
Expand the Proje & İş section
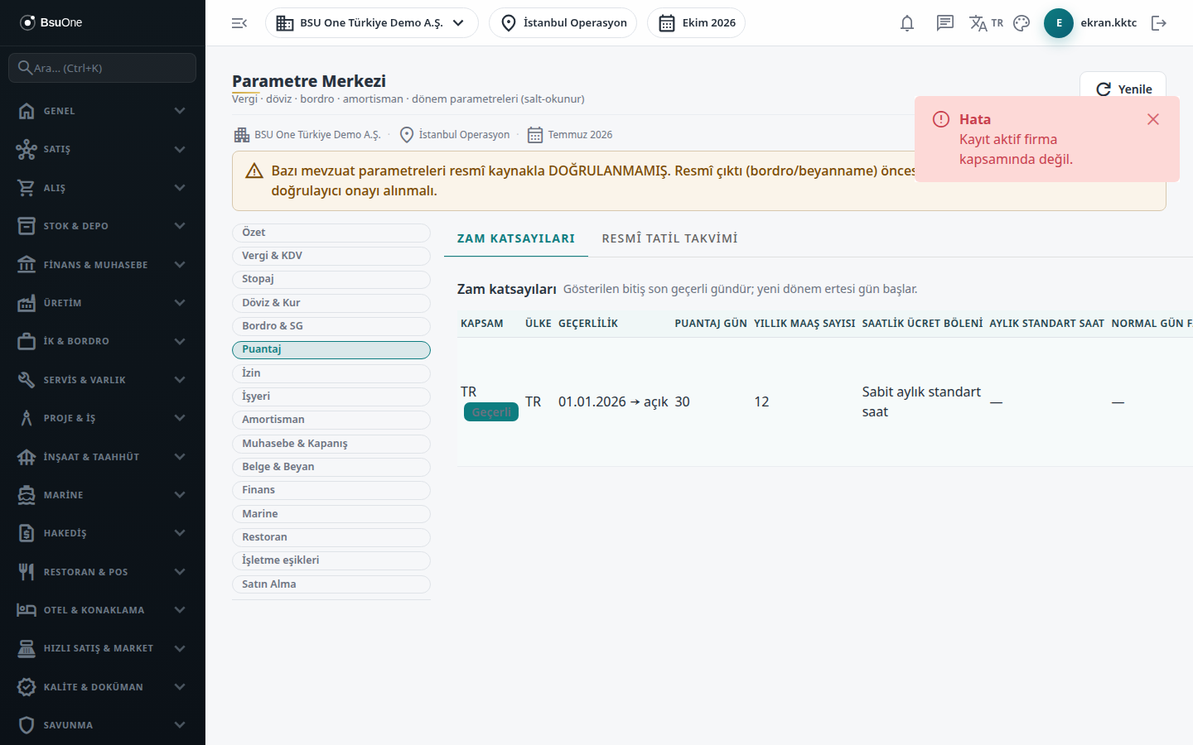(x=103, y=418)
